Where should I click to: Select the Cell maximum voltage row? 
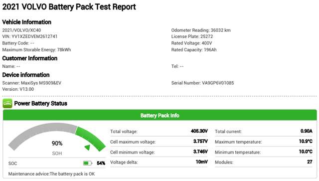coord(159,142)
